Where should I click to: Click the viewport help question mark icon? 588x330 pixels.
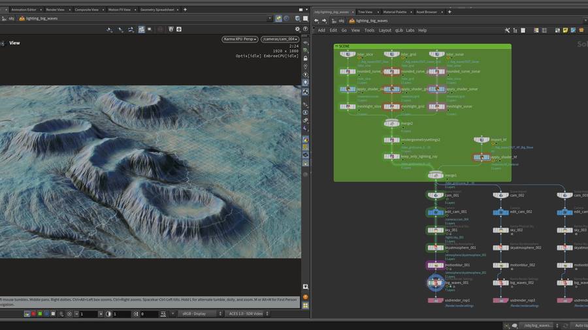click(x=305, y=29)
